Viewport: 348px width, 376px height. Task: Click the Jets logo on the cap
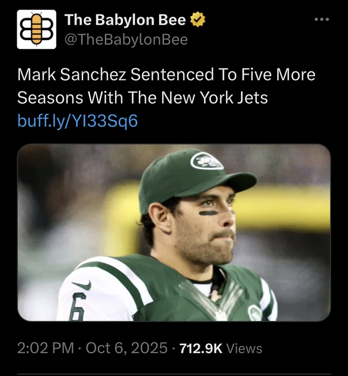[x=206, y=160]
